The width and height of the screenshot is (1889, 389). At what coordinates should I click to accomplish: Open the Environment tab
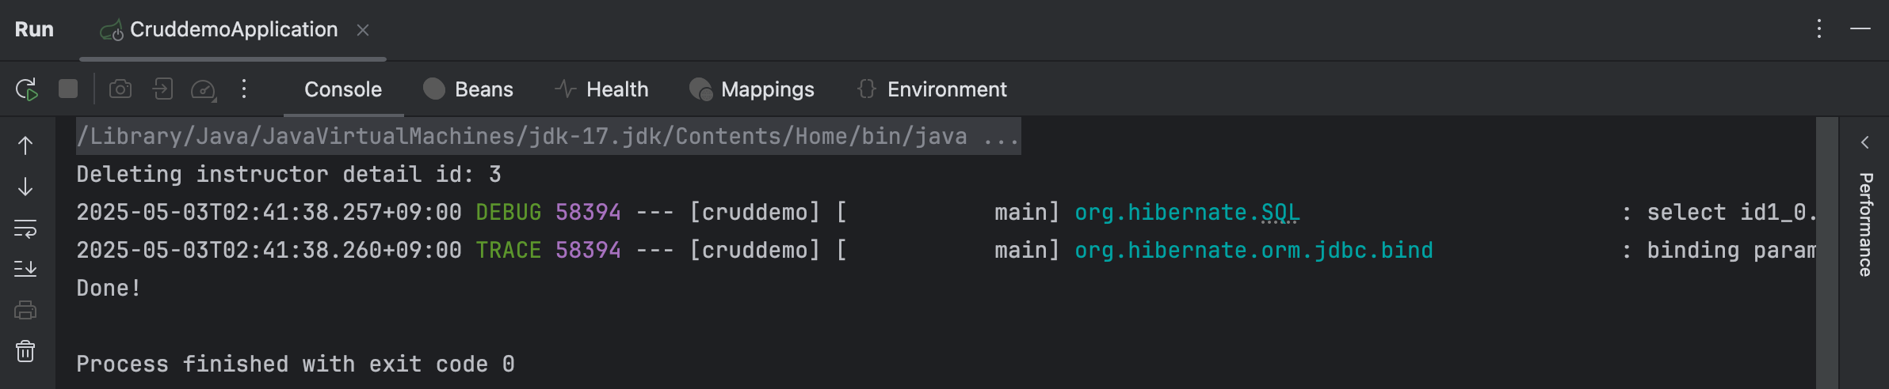(932, 89)
